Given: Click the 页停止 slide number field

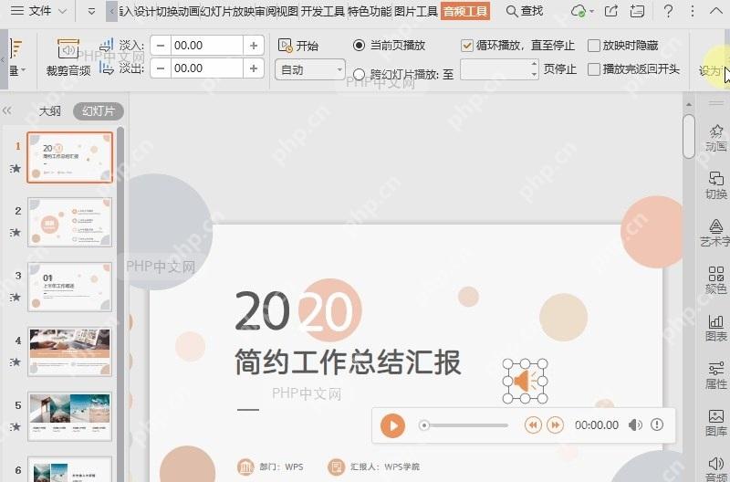Looking at the screenshot, I should click(x=499, y=69).
